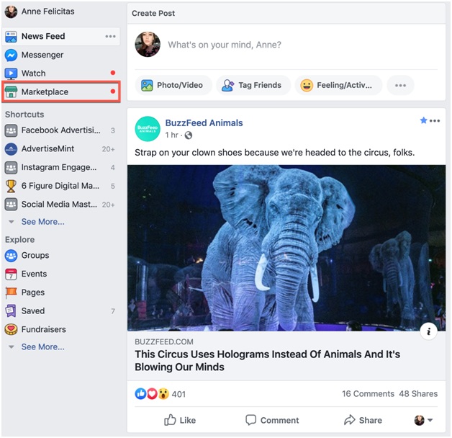Click the info icon on elephant image

point(429,331)
